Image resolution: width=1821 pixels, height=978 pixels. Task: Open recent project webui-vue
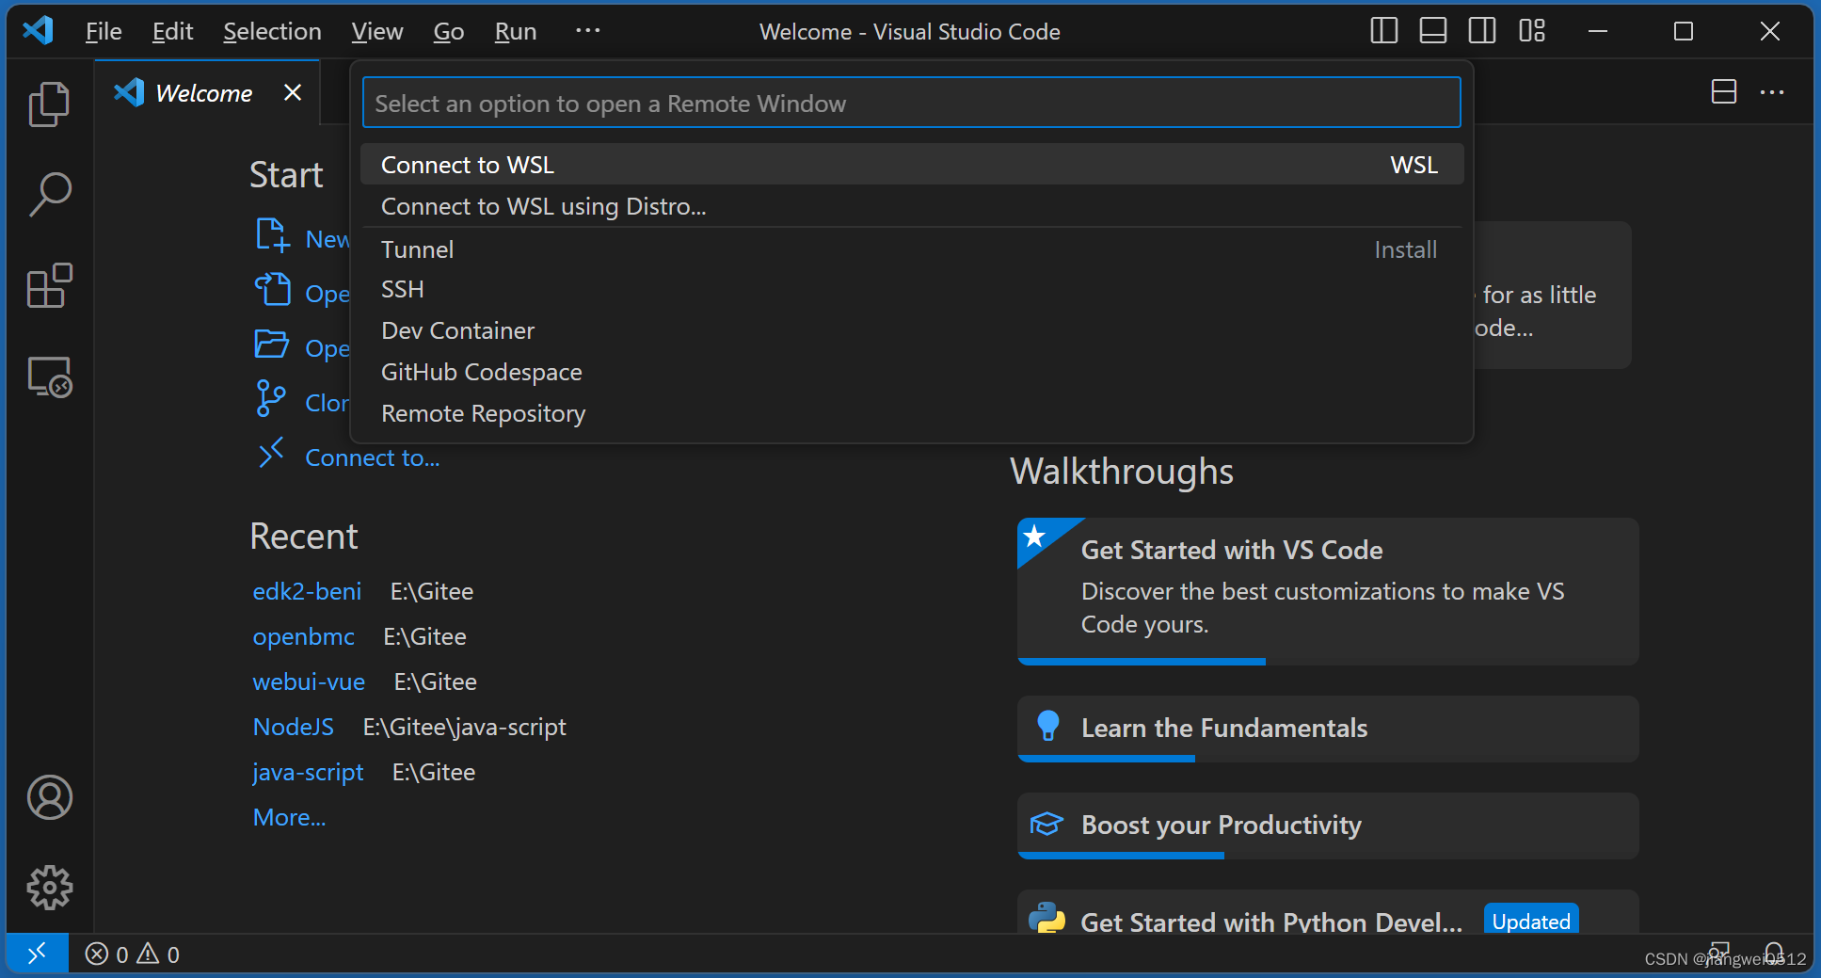click(309, 681)
